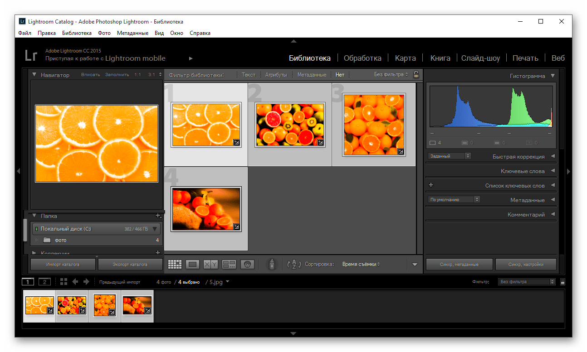This screenshot has height=352, width=587.
Task: Open the People face view
Action: coord(247,264)
